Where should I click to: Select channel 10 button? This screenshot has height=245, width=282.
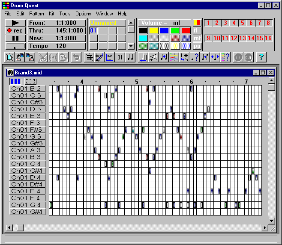pos(216,38)
